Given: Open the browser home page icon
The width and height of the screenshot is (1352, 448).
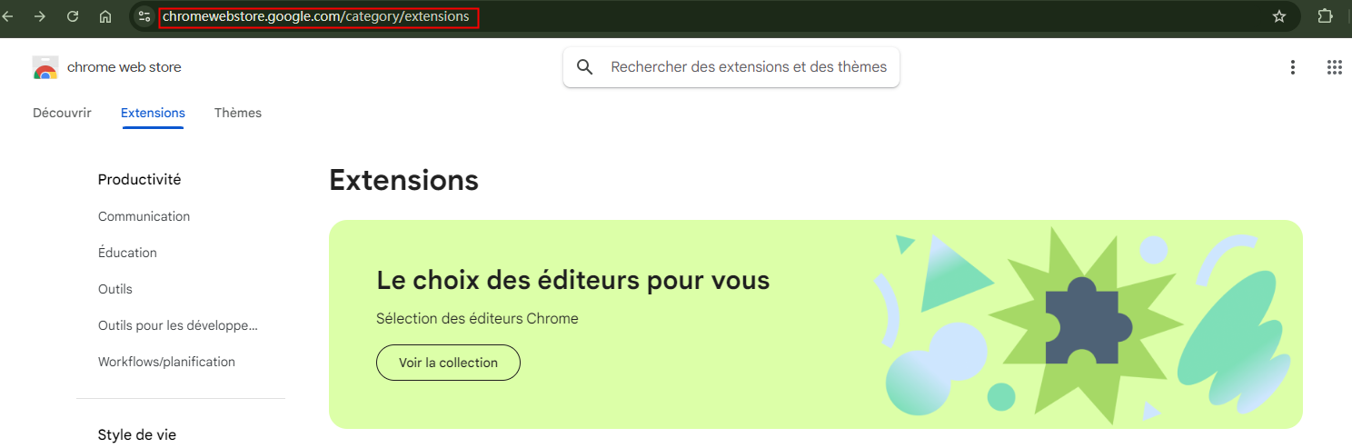Looking at the screenshot, I should point(105,16).
